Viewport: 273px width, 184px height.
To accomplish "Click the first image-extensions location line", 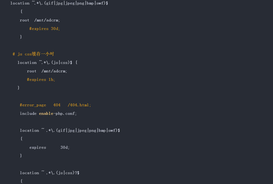I will (59, 3).
